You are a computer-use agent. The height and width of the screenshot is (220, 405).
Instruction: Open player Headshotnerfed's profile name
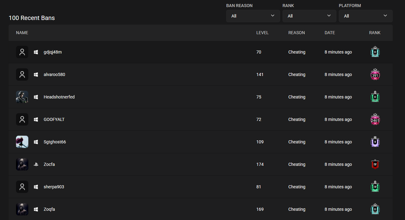tap(59, 97)
